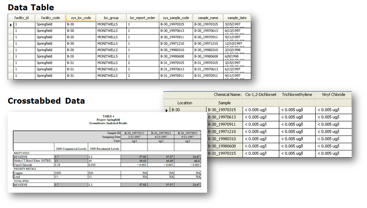
Task: Click the loc_group column header
Action: click(111, 18)
